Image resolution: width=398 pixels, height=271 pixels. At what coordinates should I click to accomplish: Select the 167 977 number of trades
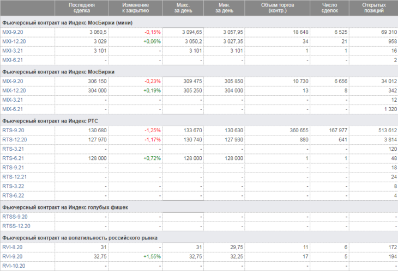tap(338, 131)
